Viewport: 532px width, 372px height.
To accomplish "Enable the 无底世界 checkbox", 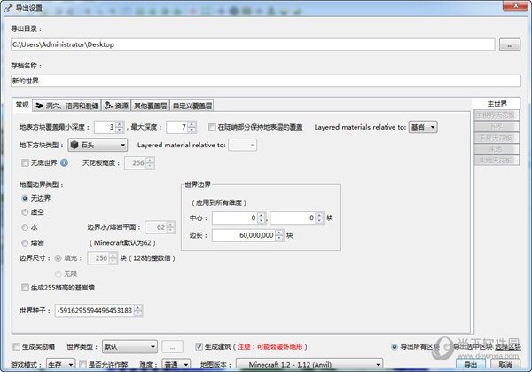I will point(25,163).
